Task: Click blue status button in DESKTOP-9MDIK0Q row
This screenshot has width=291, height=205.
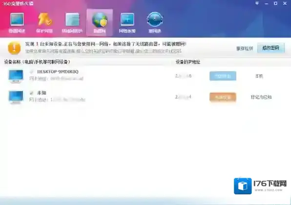Action: (223, 76)
